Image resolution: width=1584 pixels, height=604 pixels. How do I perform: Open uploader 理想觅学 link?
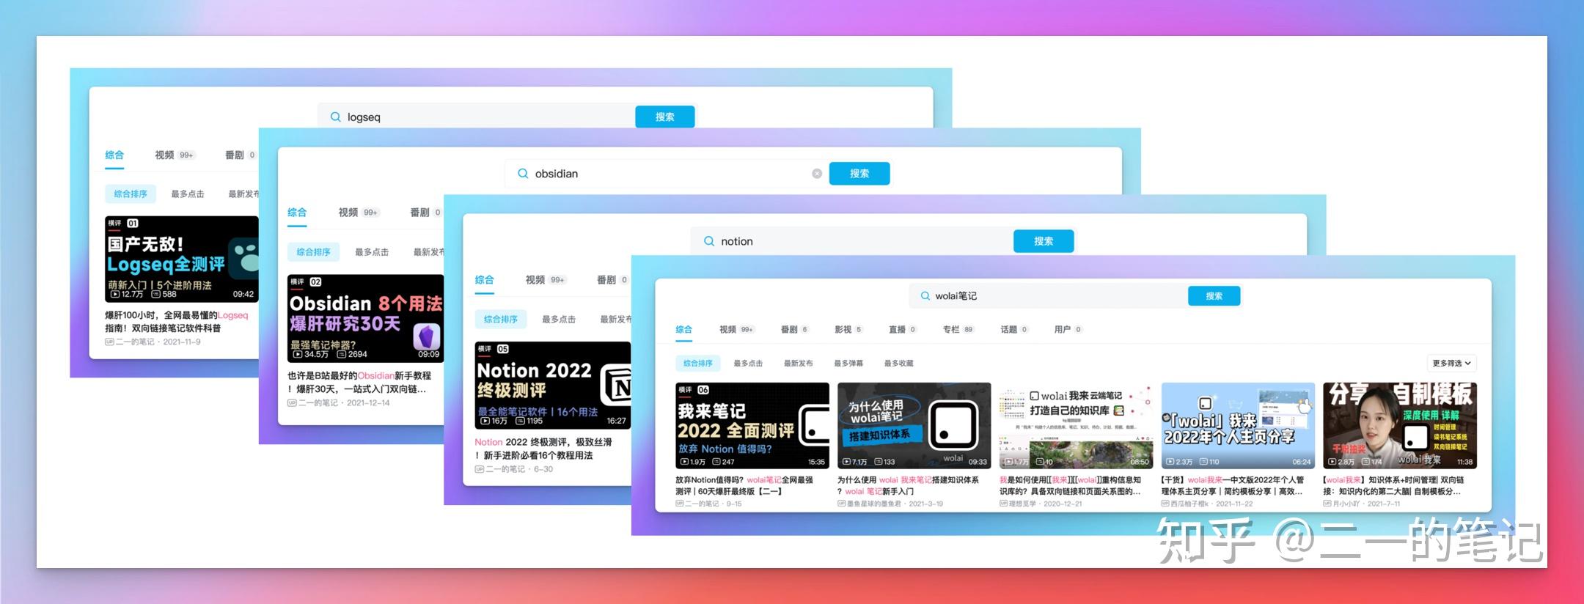pyautogui.click(x=1022, y=504)
